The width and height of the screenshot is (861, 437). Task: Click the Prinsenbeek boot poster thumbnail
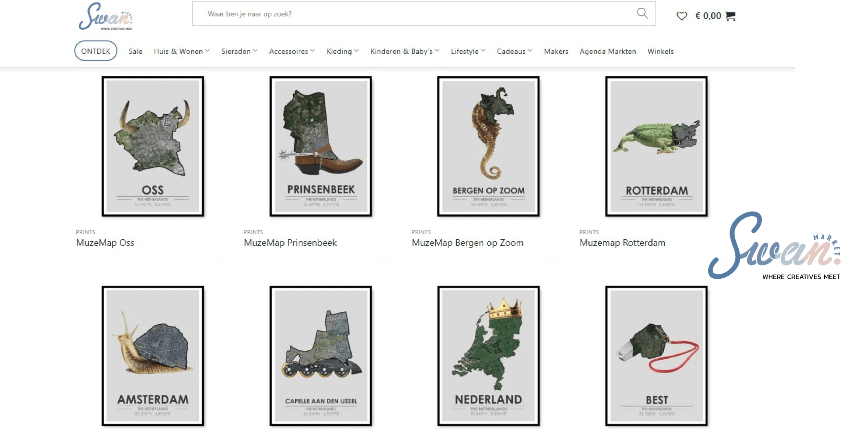point(321,146)
